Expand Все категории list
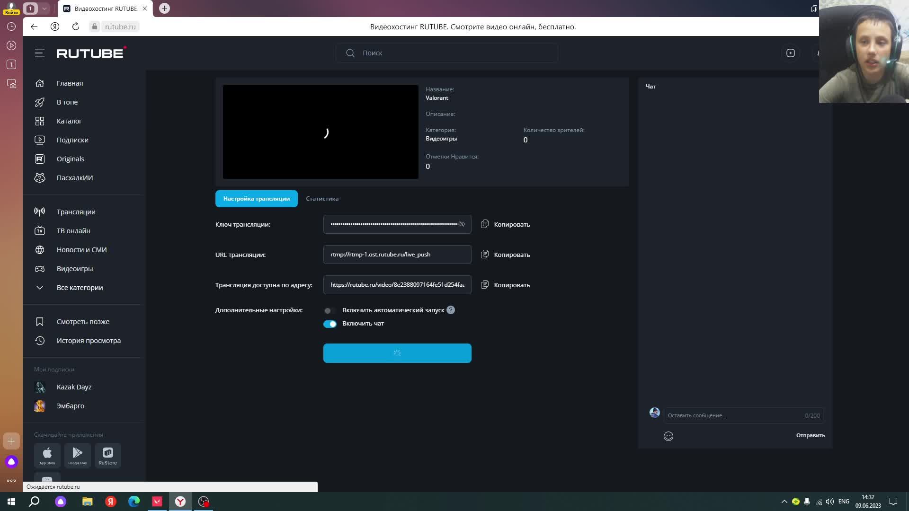Image resolution: width=909 pixels, height=511 pixels. pyautogui.click(x=80, y=288)
